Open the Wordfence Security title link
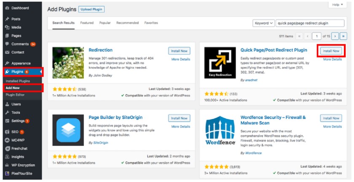This screenshot has width=354, height=182. (273, 120)
